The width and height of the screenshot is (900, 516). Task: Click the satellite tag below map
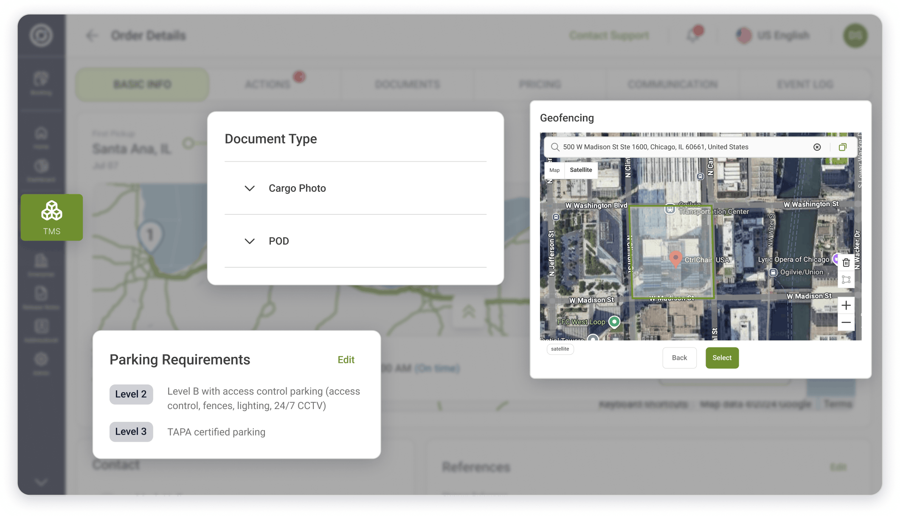(560, 349)
